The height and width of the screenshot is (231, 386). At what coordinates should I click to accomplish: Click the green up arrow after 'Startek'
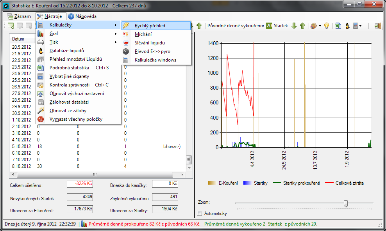pos(302,26)
